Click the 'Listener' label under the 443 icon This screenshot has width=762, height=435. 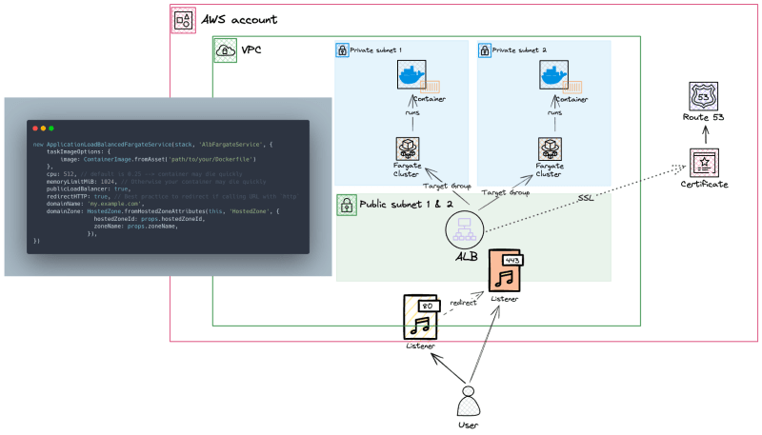[x=505, y=299]
